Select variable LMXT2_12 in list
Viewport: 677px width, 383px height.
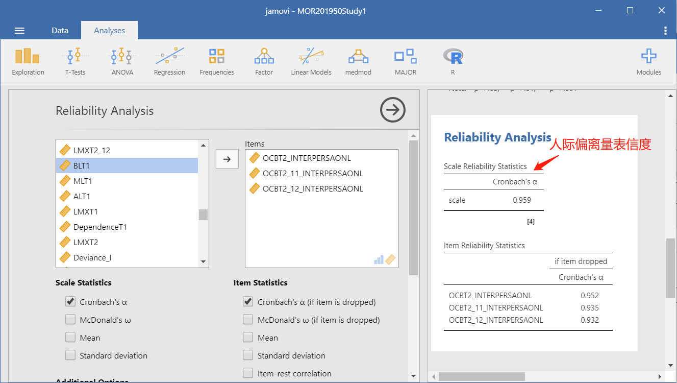tap(127, 150)
